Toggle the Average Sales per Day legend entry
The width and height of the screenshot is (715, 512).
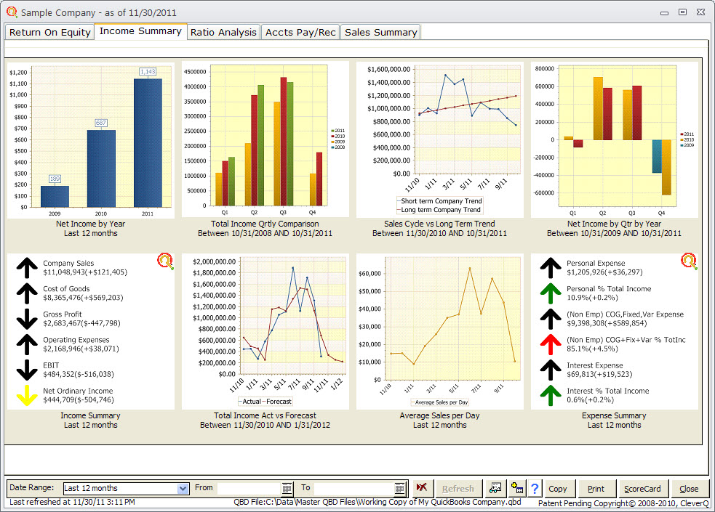[439, 401]
